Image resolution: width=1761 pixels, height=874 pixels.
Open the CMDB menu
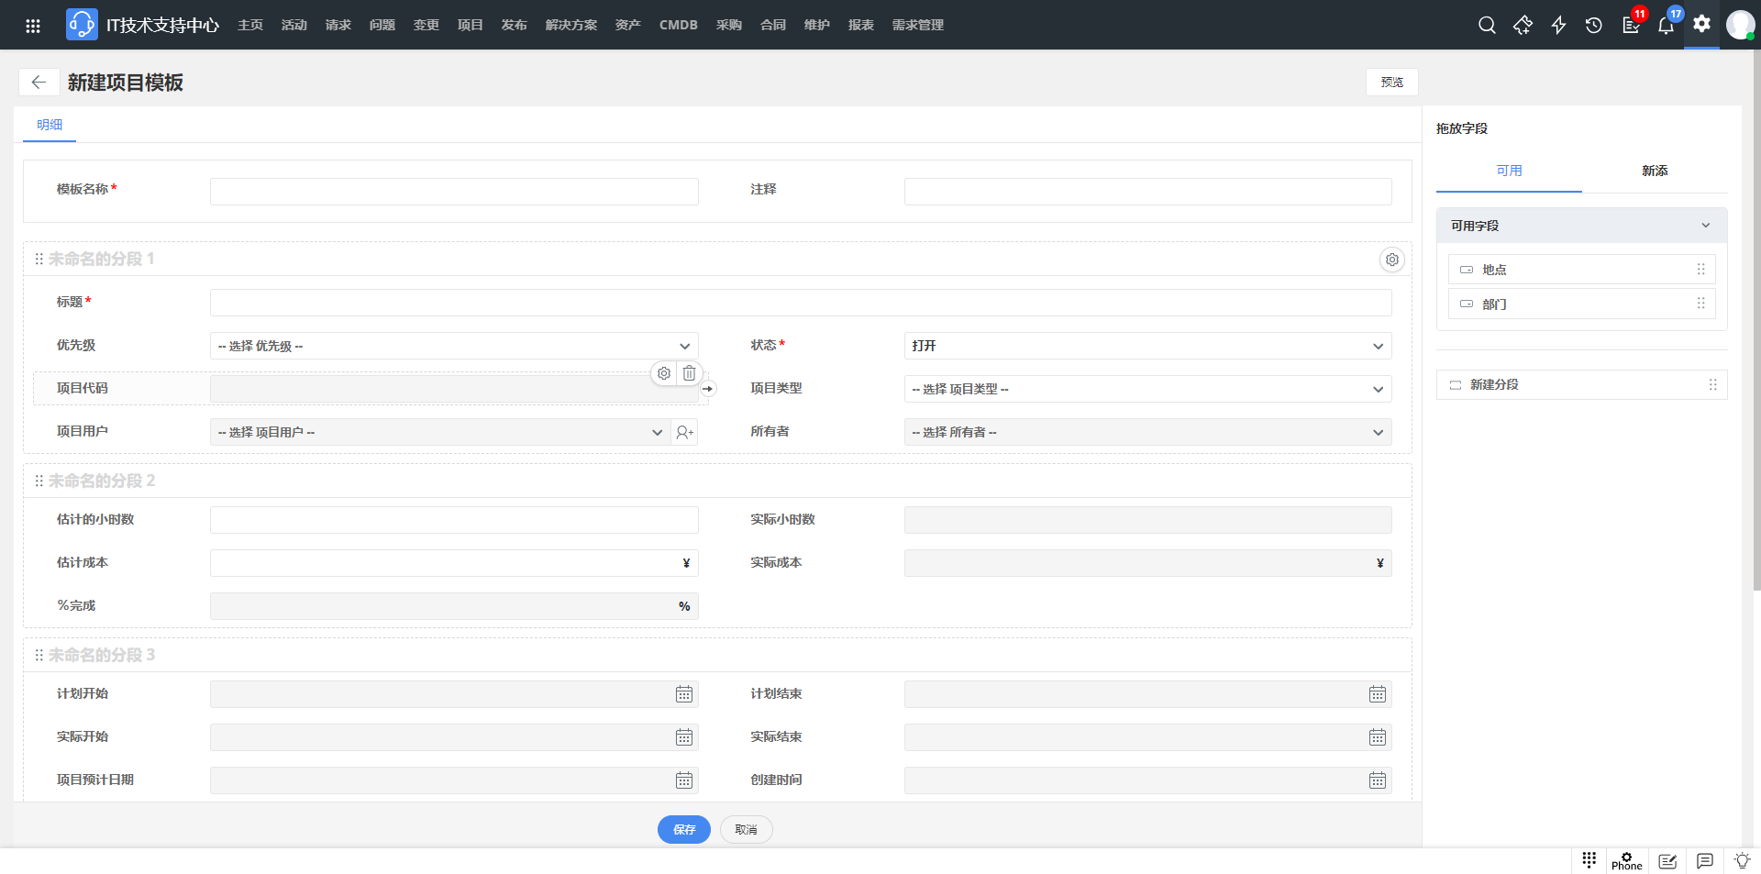tap(679, 25)
